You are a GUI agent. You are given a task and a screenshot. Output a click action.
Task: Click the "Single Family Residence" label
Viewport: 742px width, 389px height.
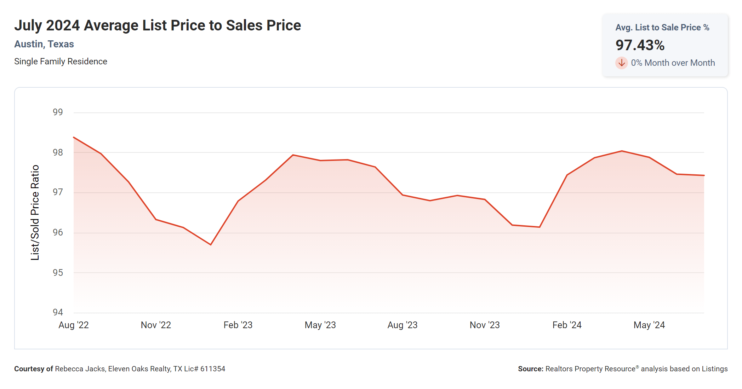click(x=61, y=62)
